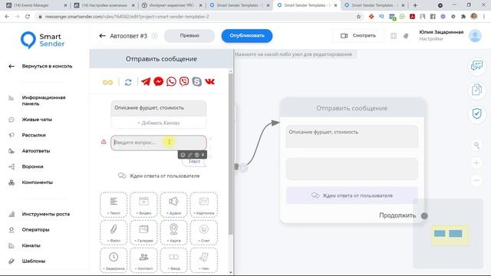Viewport: 491px width, 276px height.
Task: Add a Файл attachment block
Action: (x=114, y=232)
